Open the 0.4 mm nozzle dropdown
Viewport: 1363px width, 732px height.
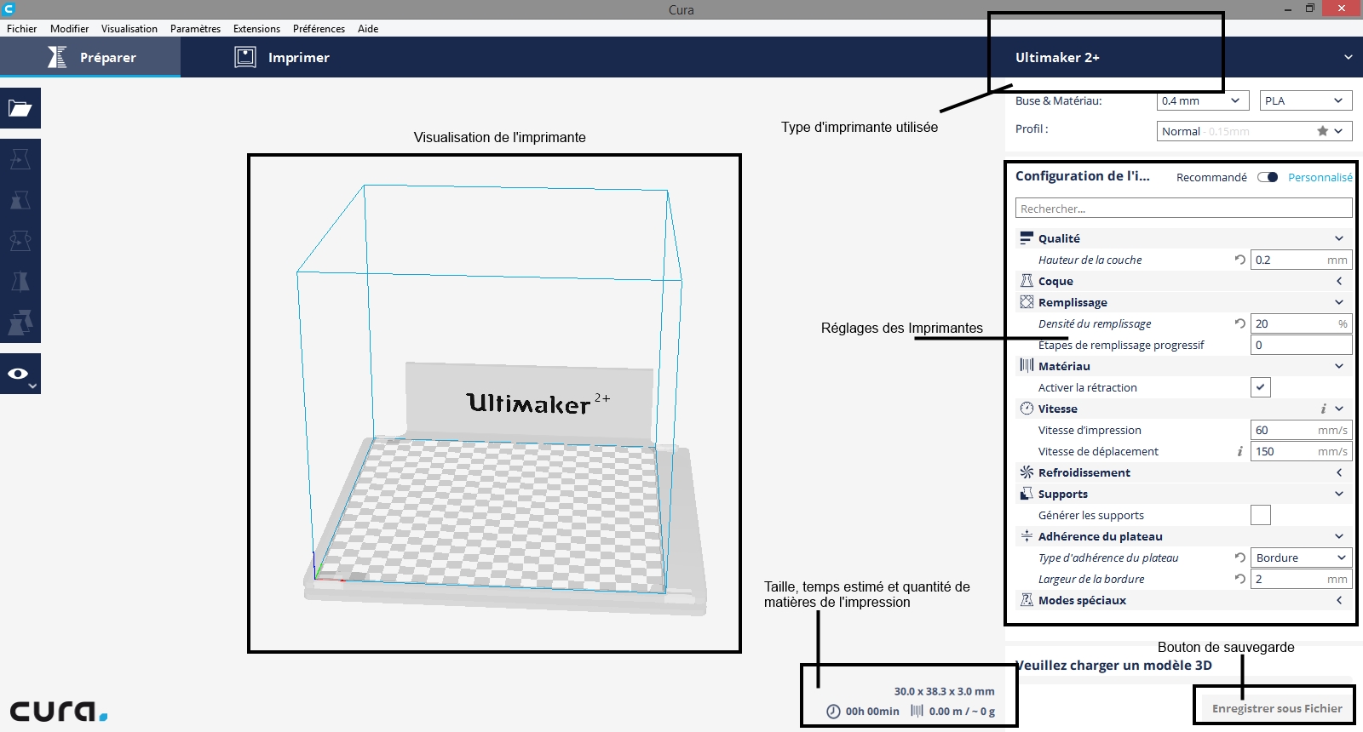[1202, 100]
